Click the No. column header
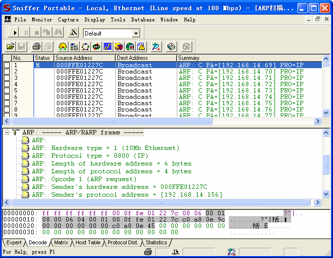This screenshot has height=258, width=333. coord(22,58)
